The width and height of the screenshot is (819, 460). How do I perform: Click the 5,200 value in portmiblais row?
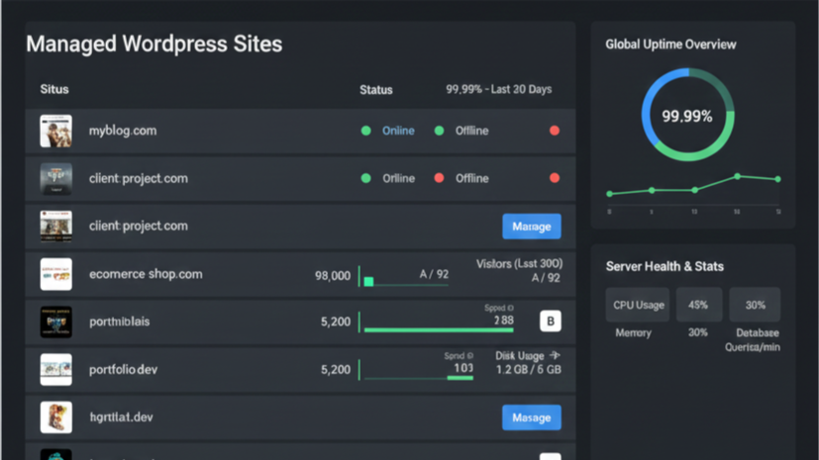click(x=336, y=322)
